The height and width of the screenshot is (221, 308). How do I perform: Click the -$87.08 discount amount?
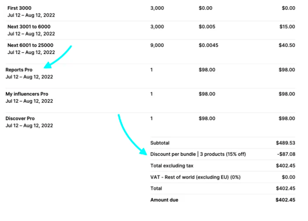[x=286, y=154]
